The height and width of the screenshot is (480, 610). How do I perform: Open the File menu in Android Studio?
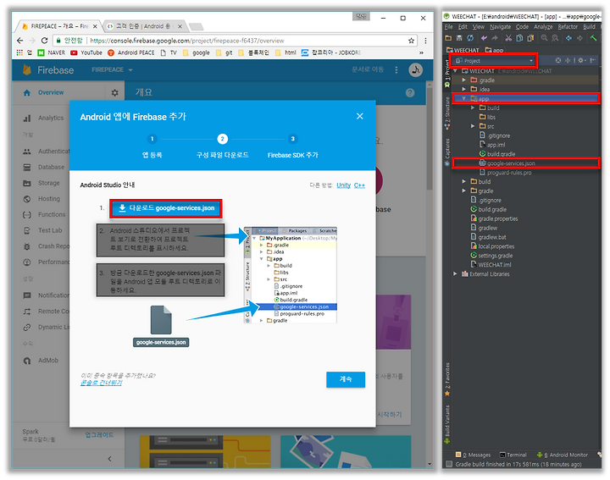coord(448,27)
